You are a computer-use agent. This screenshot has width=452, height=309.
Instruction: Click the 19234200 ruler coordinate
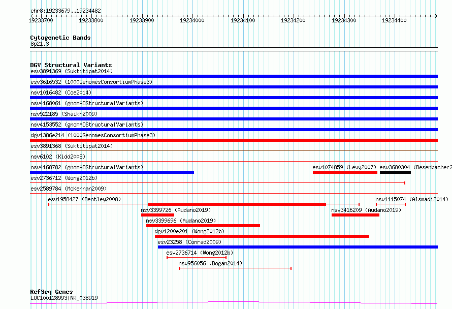(x=293, y=20)
